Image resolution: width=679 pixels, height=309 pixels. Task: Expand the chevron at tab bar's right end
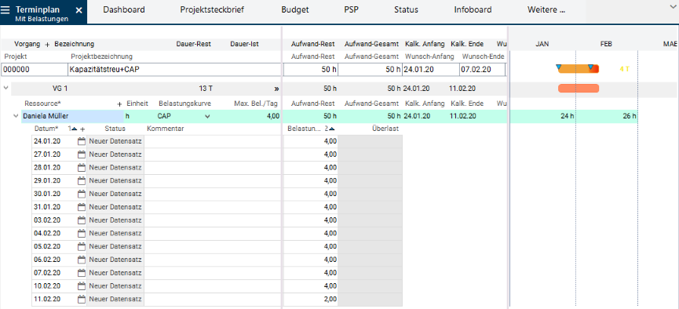click(x=673, y=6)
